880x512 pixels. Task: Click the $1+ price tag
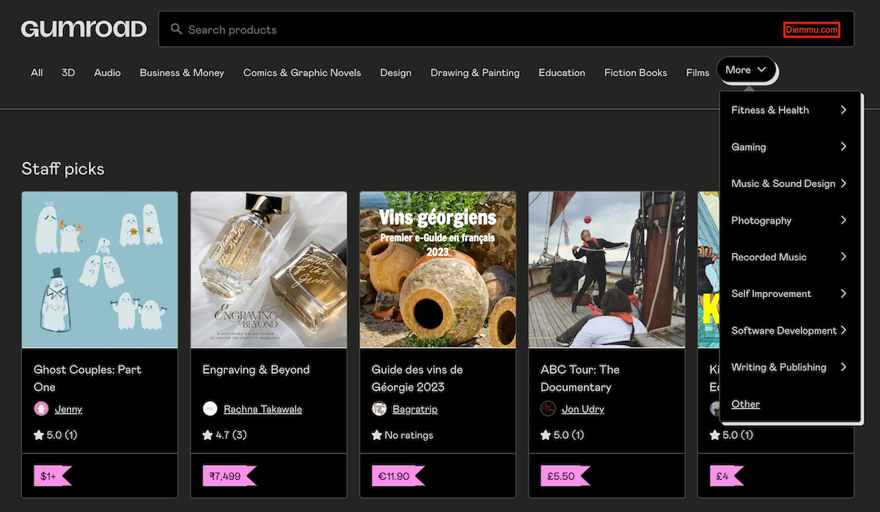click(x=53, y=476)
